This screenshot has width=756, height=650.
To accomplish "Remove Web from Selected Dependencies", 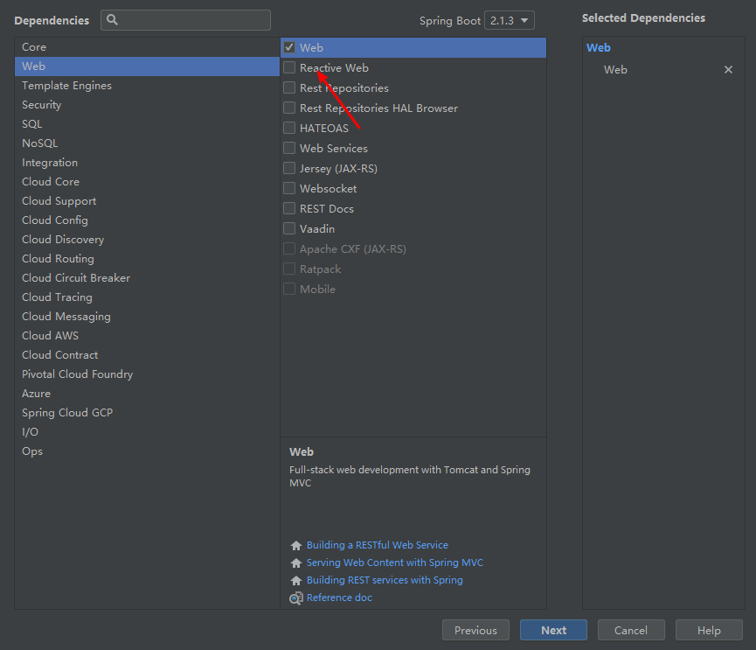I will click(728, 70).
